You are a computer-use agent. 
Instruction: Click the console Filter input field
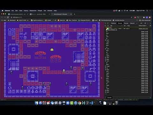tap(132, 26)
